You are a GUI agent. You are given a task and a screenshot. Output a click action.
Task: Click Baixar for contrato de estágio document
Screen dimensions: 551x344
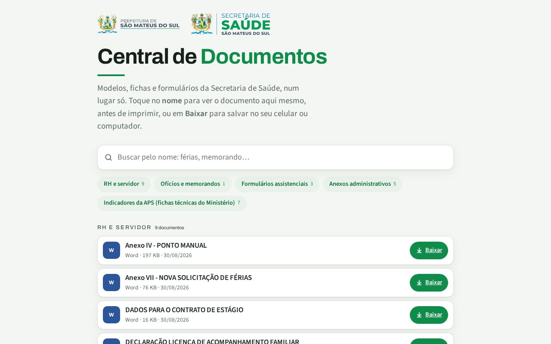coord(429,315)
